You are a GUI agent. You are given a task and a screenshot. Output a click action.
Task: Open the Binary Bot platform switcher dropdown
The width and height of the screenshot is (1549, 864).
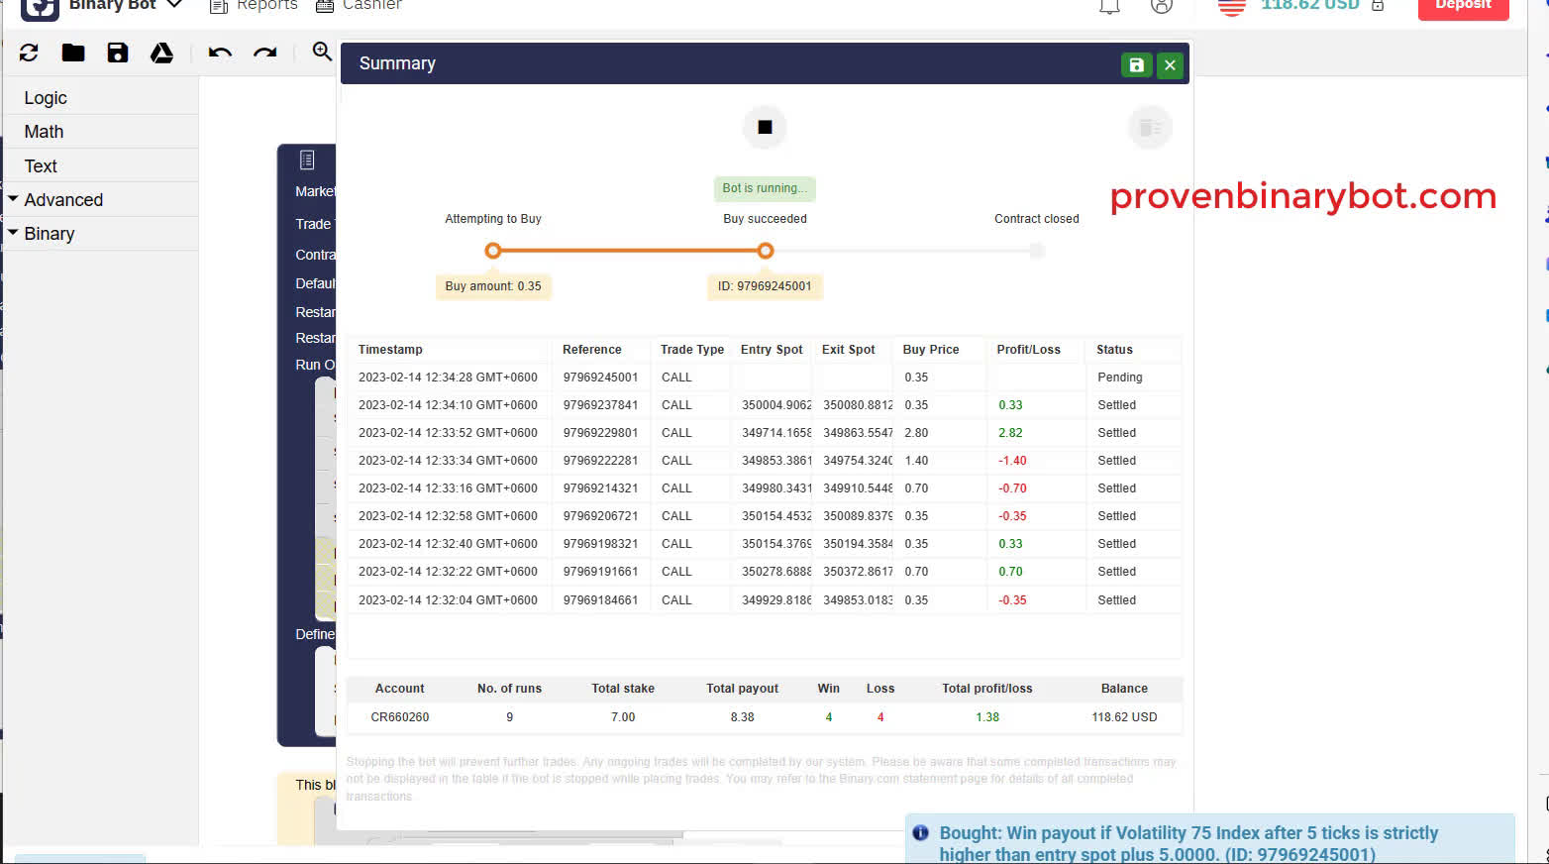coord(174,5)
